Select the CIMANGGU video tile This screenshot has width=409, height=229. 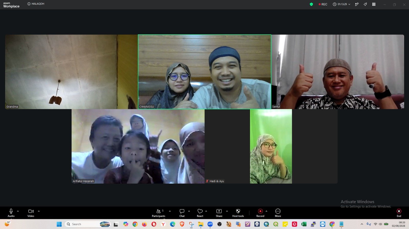[x=204, y=72]
